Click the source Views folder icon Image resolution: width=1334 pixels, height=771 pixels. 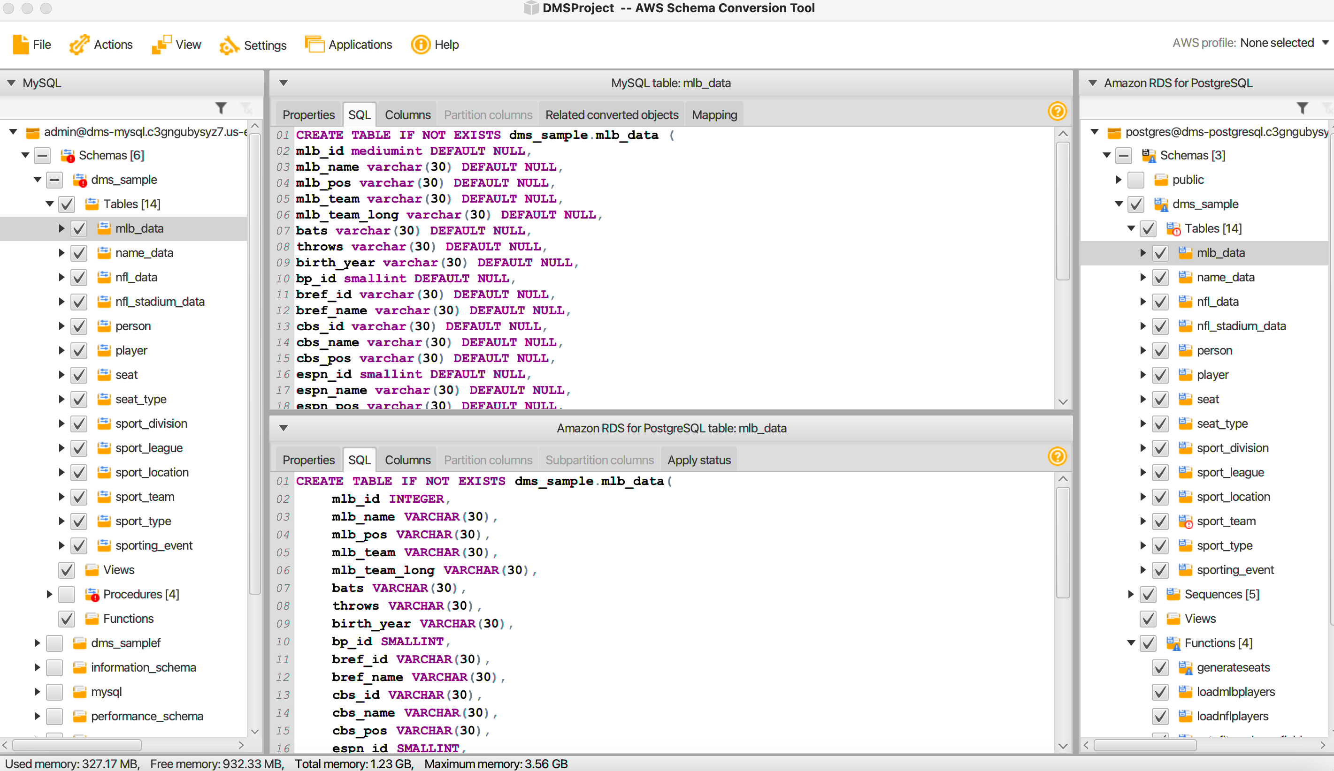[92, 570]
